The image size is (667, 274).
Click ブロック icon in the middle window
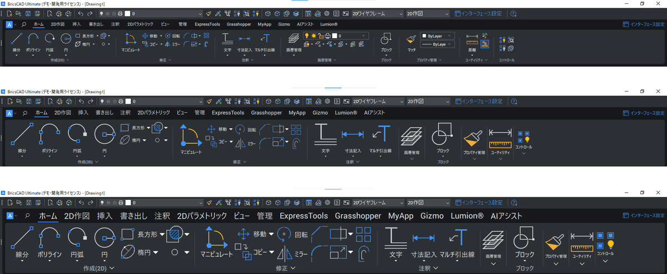pos(442,139)
